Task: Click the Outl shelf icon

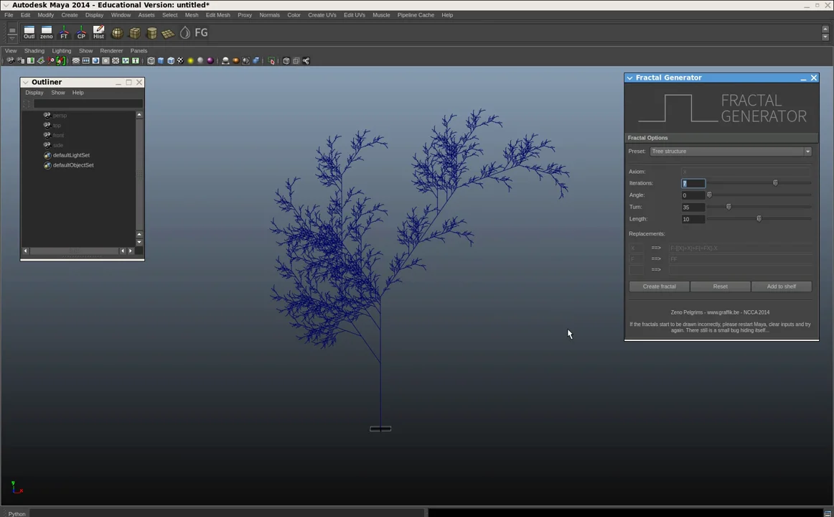Action: point(29,33)
